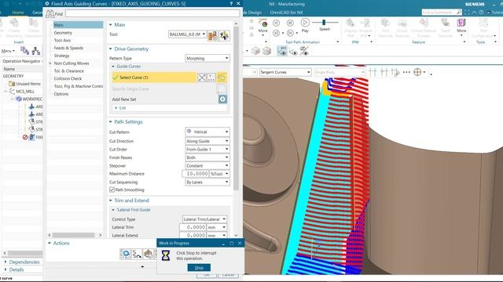
Task: Click the Stop button in Work in Progress
Action: 199,268
